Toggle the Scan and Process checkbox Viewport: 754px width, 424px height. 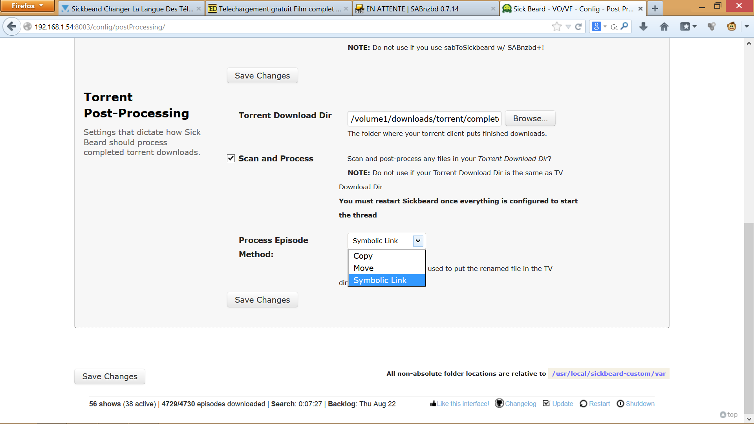point(231,158)
